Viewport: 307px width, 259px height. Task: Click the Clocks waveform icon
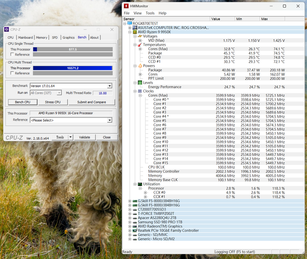point(140,91)
